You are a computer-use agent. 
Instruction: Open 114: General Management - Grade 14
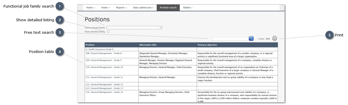104,92
